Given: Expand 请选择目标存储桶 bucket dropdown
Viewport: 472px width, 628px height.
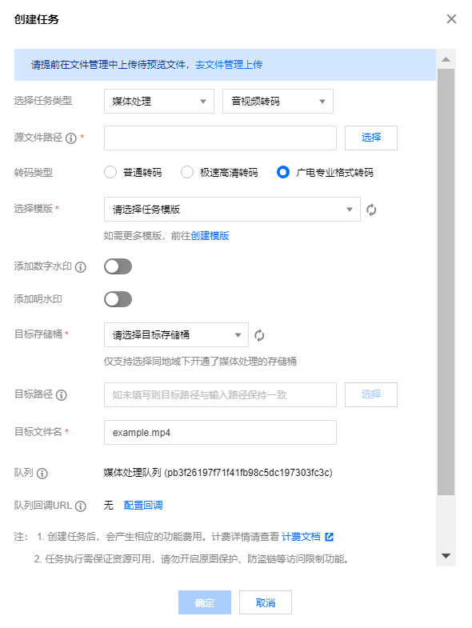Looking at the screenshot, I should (x=176, y=335).
